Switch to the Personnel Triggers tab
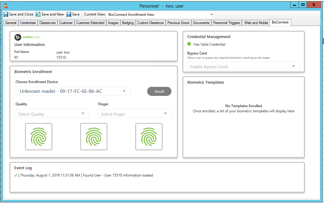This screenshot has height=203, width=324. [227, 23]
